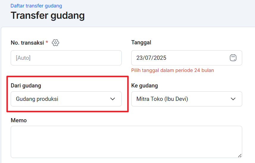Click the chevron arrow in Ke gudang
Screen dimensions: 255x163
click(233, 99)
